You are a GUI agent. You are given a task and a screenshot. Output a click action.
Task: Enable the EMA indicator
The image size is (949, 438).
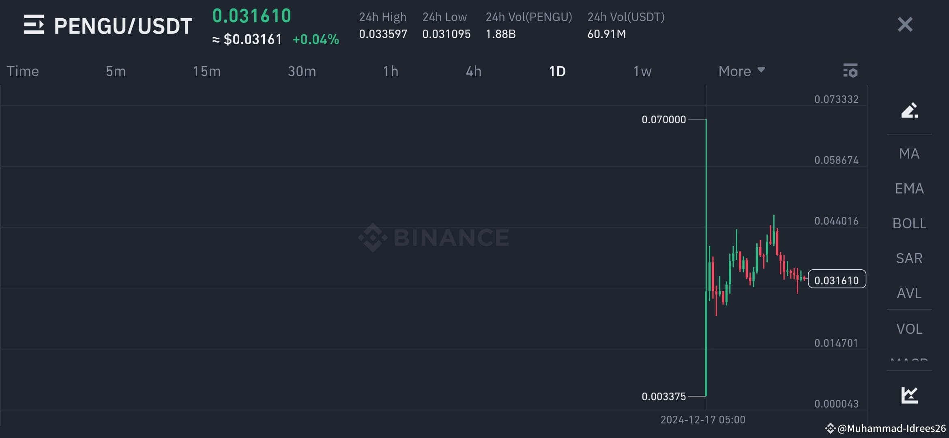pyautogui.click(x=909, y=188)
